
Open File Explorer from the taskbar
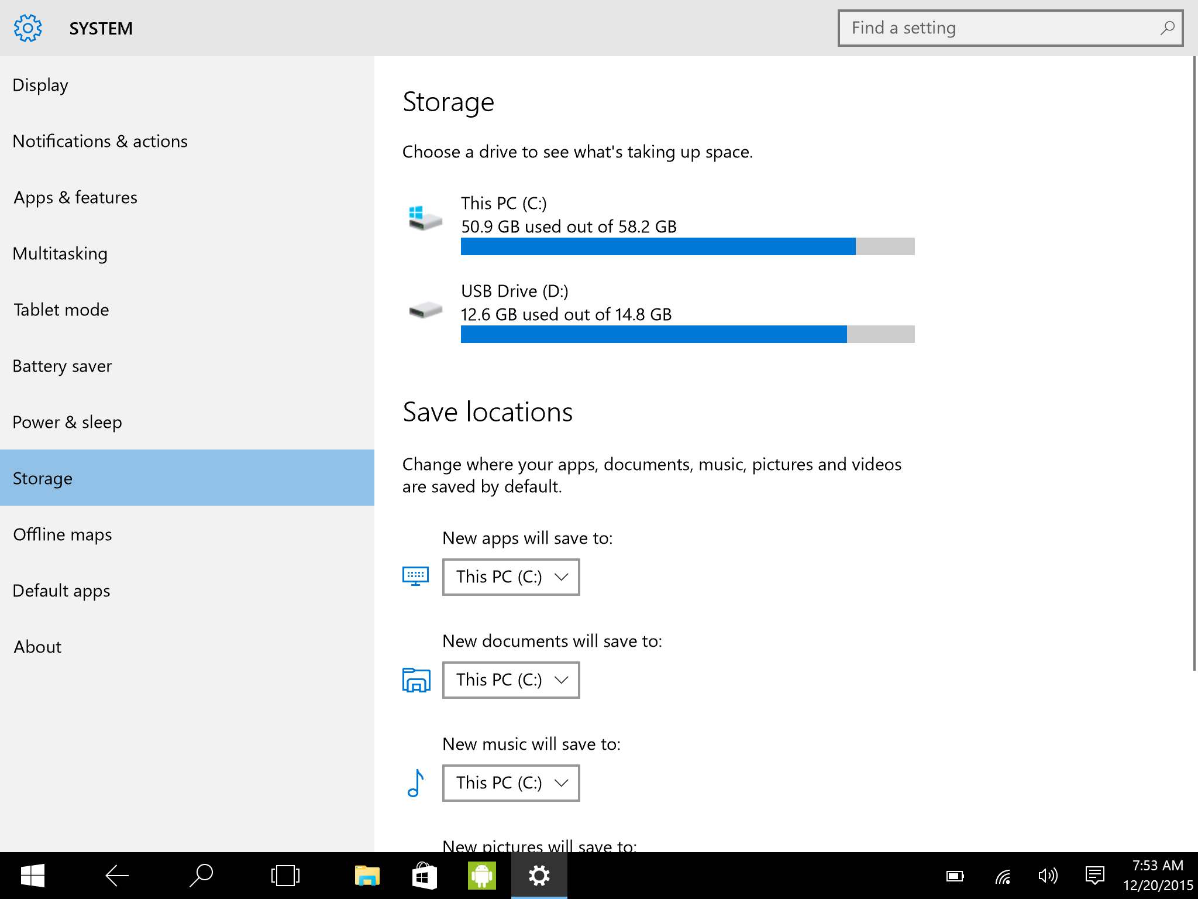367,876
